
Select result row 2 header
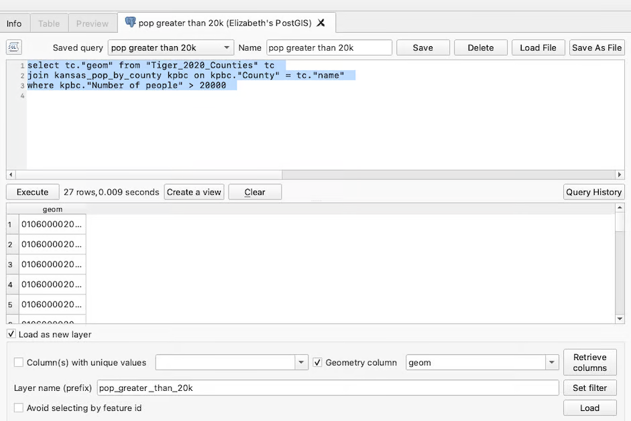point(13,244)
